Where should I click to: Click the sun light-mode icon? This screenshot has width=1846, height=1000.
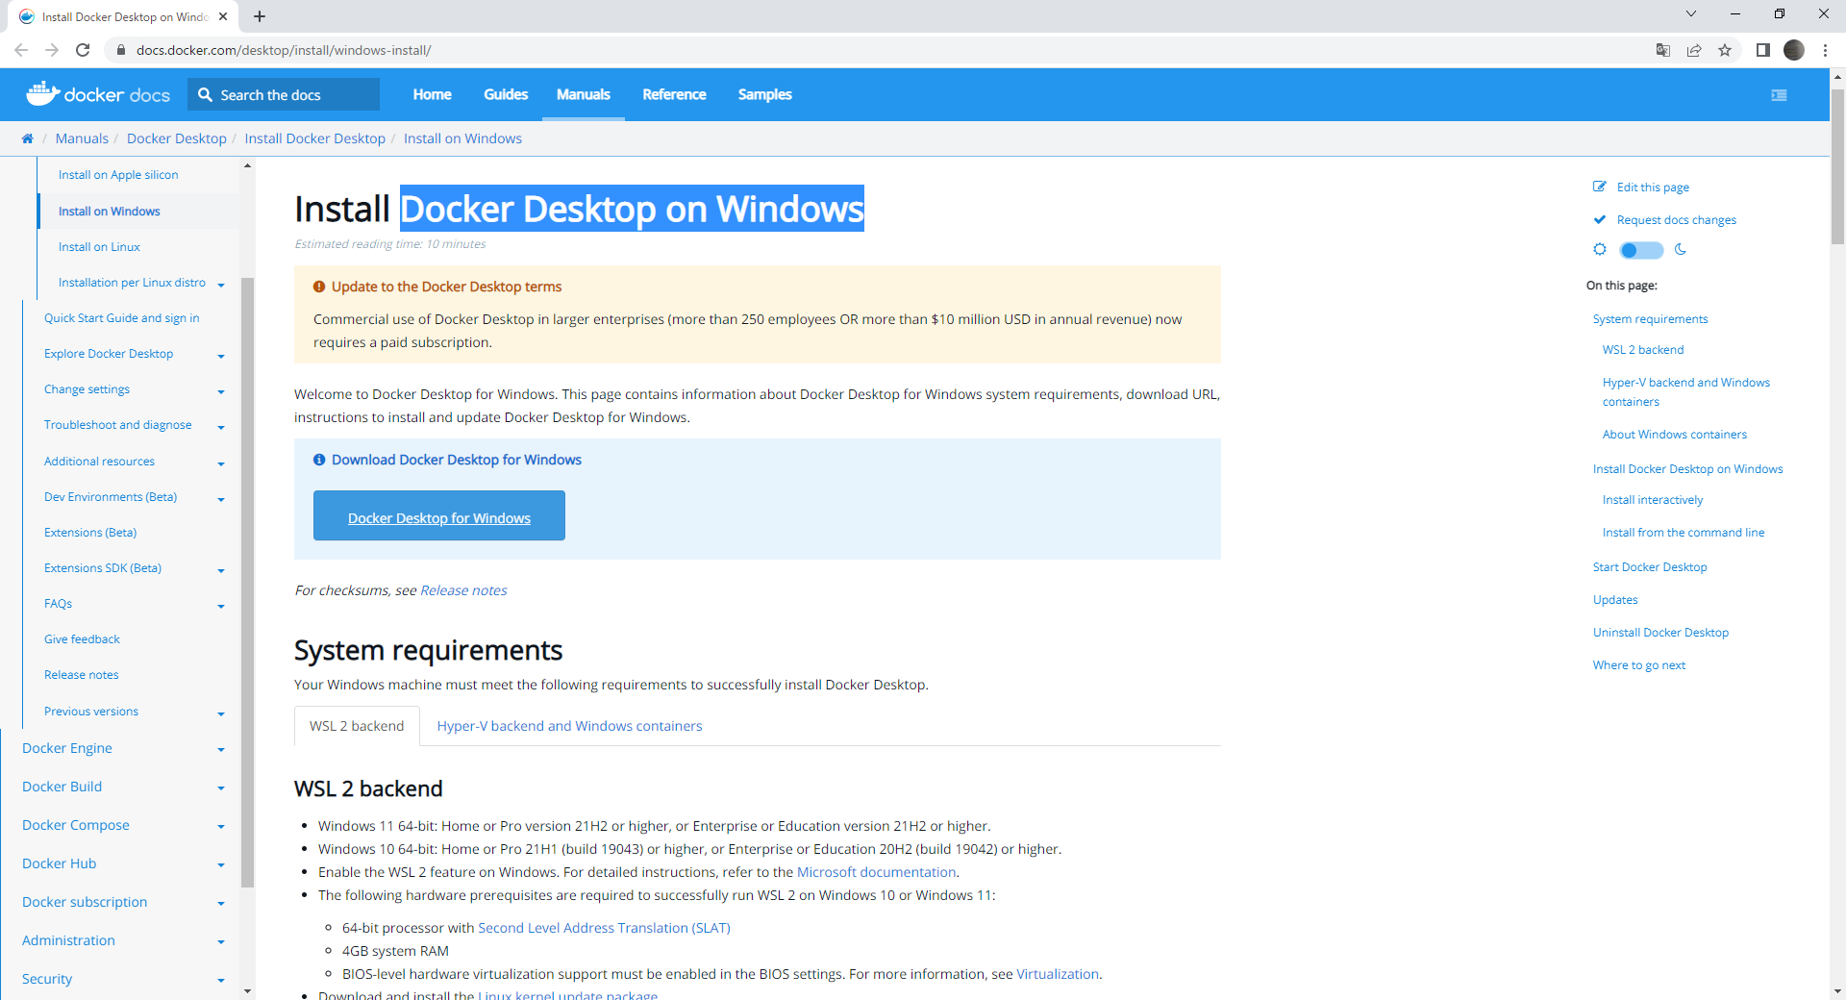(x=1600, y=249)
